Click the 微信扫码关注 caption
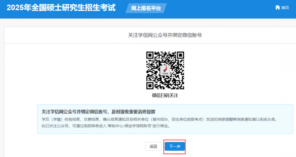Image resolution: width=296 pixels, height=157 pixels. coord(165,95)
